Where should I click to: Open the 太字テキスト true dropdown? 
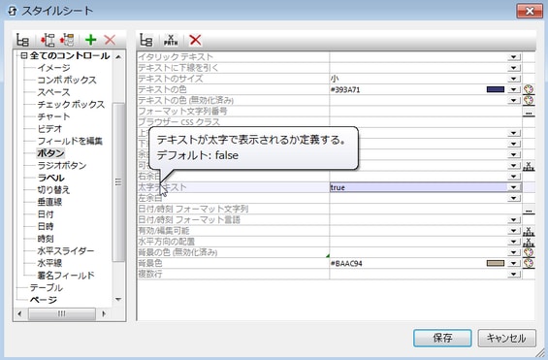pyautogui.click(x=513, y=187)
